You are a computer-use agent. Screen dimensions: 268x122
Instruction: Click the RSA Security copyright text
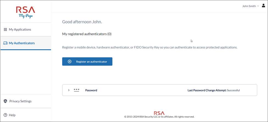click(x=159, y=117)
